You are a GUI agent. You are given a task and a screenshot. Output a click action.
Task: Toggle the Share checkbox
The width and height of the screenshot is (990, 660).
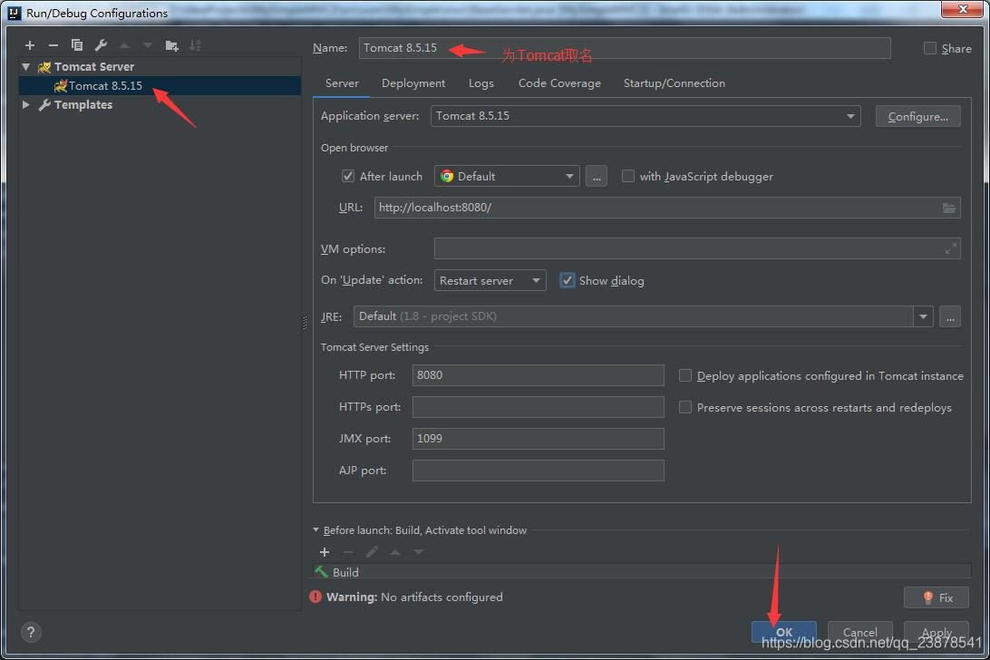pos(929,48)
